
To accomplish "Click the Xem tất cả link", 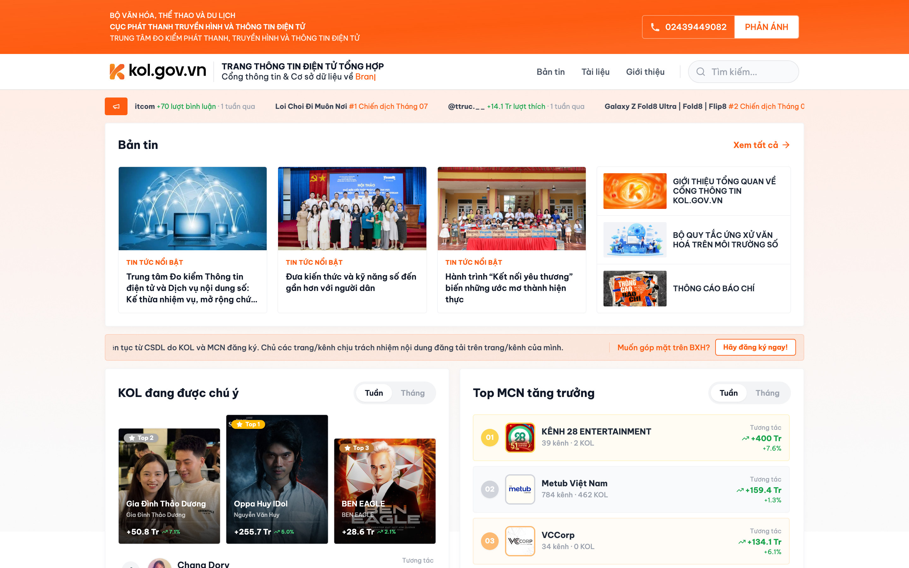I will (x=761, y=145).
